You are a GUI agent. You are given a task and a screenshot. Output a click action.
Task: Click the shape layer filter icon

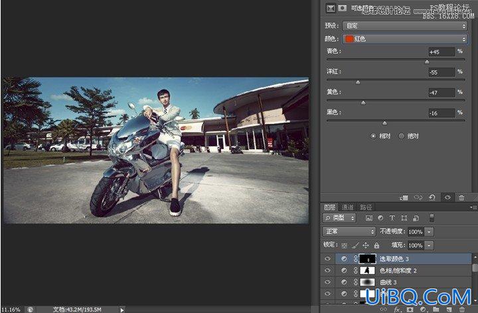(404, 218)
